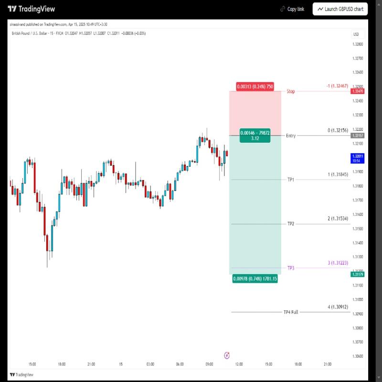Click the green 1.31179 target price tag
This screenshot has width=382, height=382.
[357, 274]
